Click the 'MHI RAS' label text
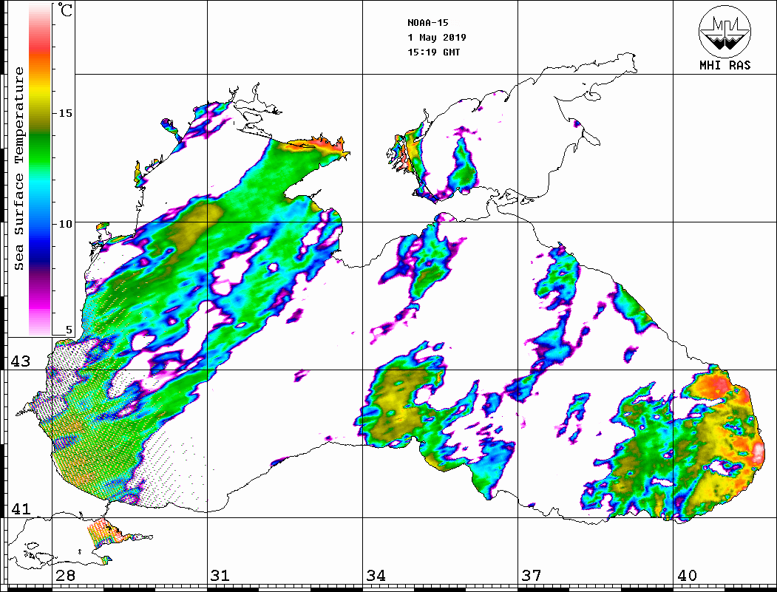 [x=725, y=65]
